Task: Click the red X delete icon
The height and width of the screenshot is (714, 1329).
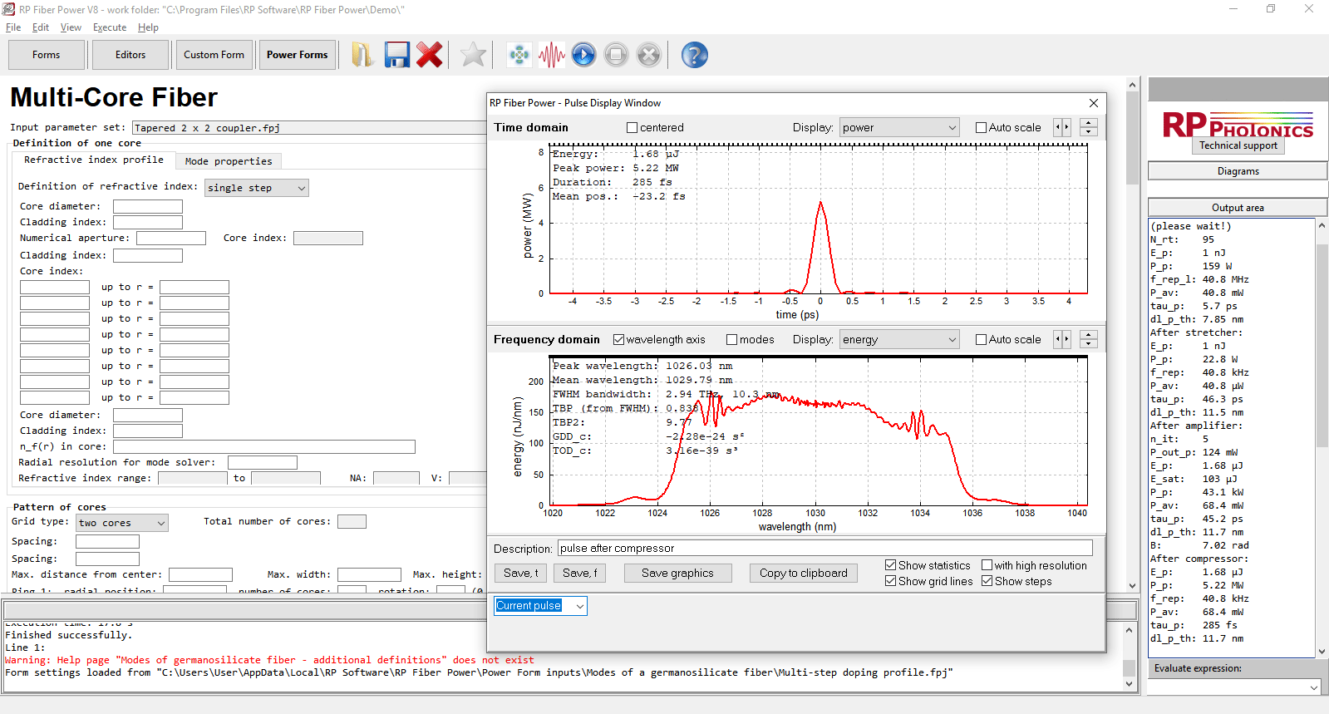Action: [x=430, y=55]
